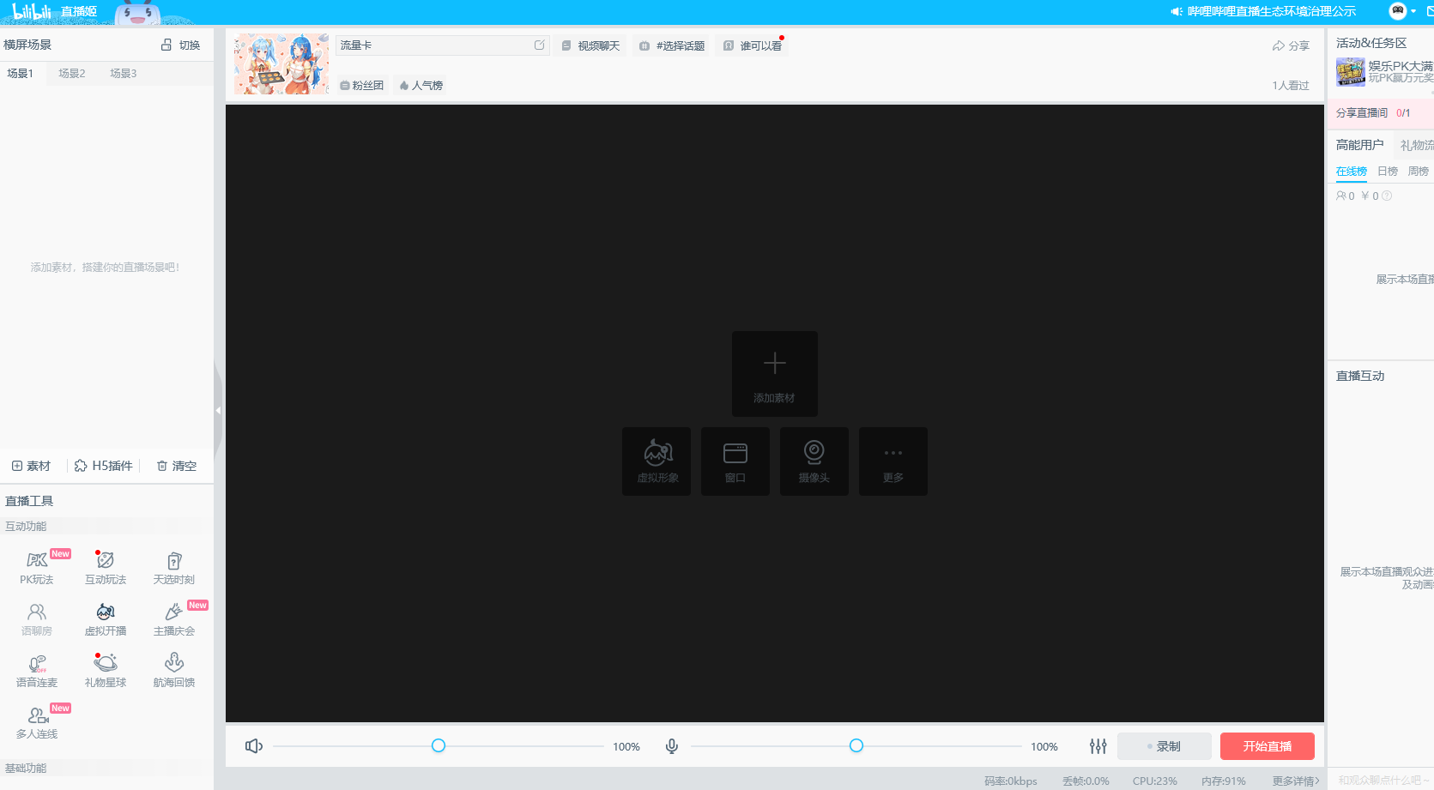This screenshot has width=1434, height=790.
Task: Click the 录制 record button
Action: point(1165,746)
